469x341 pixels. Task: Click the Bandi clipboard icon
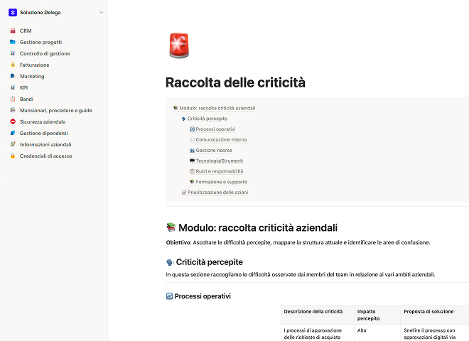(13, 99)
